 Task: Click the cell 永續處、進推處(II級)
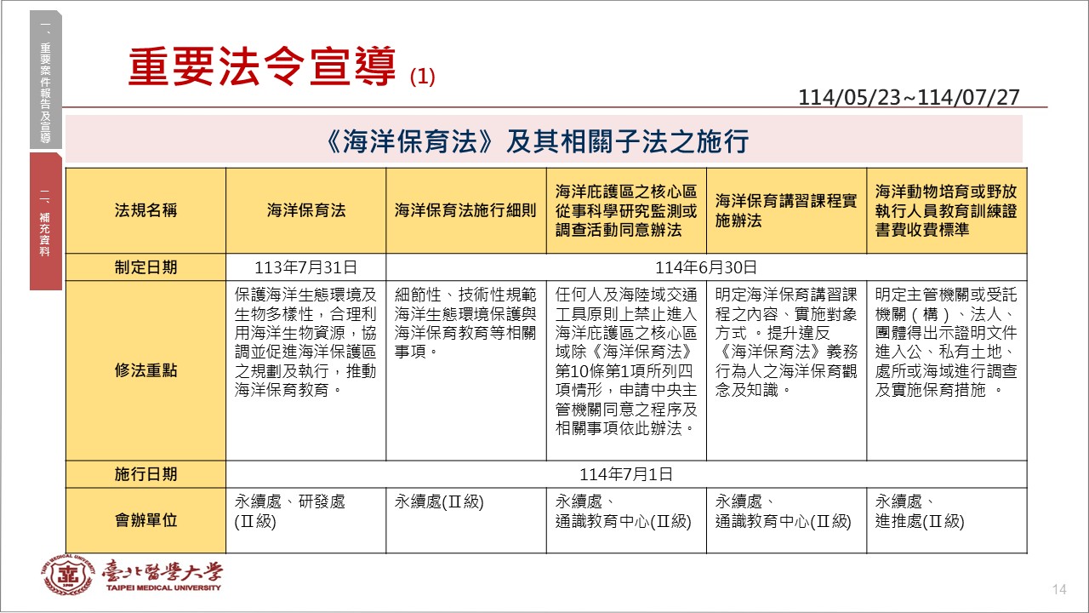coord(947,520)
